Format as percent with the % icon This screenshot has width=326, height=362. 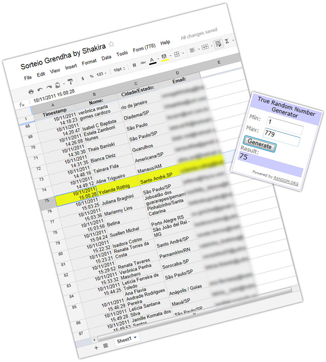coord(92,76)
